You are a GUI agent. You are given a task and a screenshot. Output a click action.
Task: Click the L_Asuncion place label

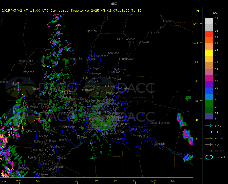coord(127,59)
